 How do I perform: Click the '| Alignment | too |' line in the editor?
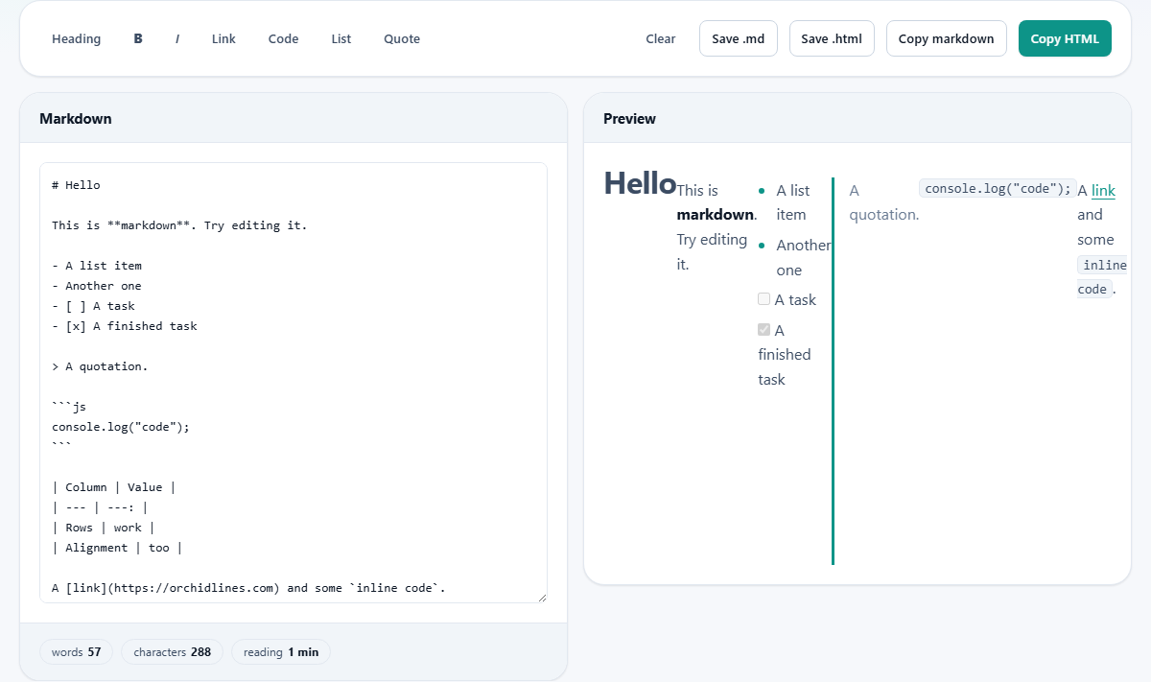click(x=117, y=548)
